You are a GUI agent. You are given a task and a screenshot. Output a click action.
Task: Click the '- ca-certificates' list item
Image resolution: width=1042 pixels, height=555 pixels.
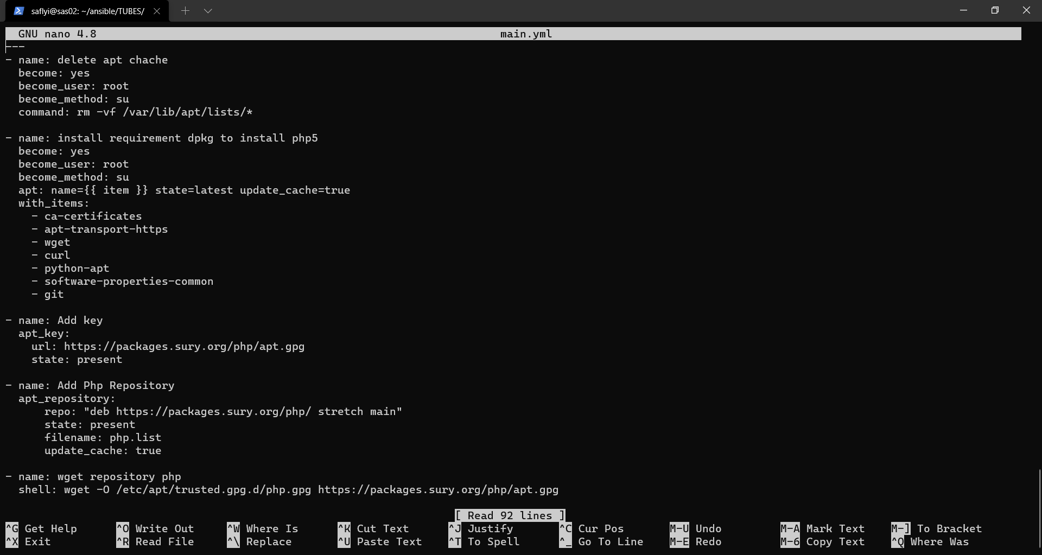87,216
